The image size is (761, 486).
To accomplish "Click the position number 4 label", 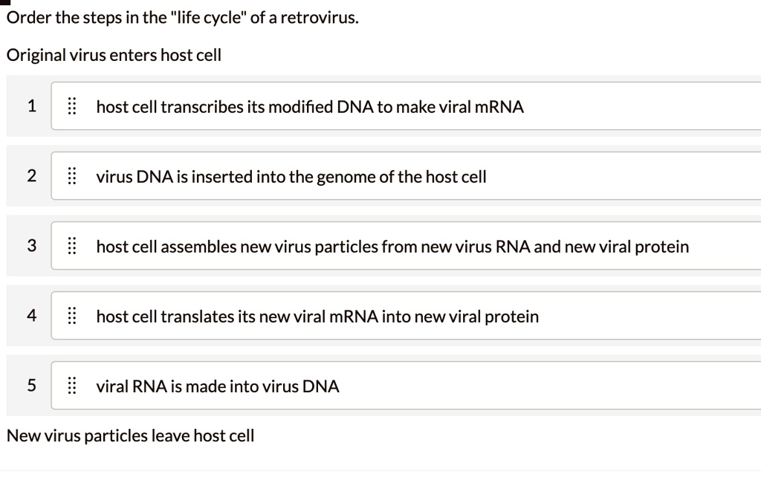I will coord(31,316).
